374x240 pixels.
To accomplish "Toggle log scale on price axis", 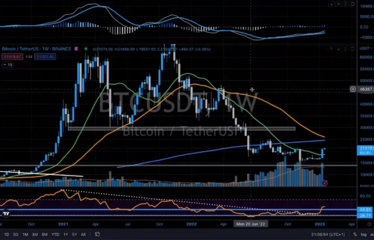I will click(x=362, y=234).
